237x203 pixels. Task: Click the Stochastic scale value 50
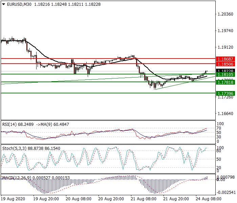(219, 159)
